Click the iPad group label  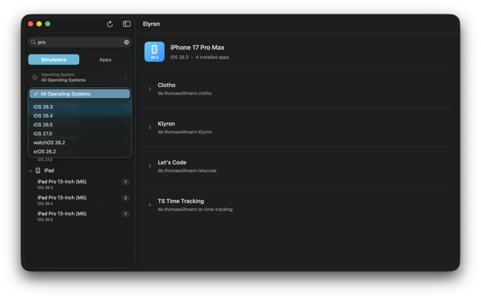(49, 170)
